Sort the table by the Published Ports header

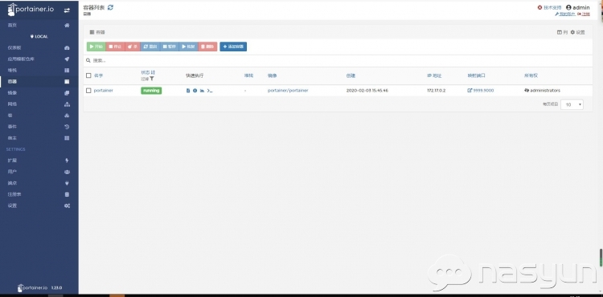[x=477, y=75]
